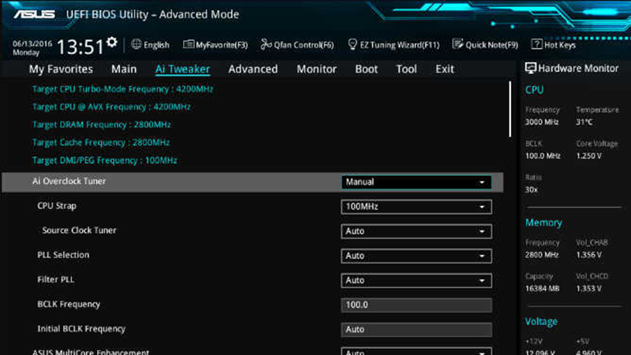Click the Voltage section heading
Image resolution: width=631 pixels, height=355 pixels.
click(x=541, y=322)
